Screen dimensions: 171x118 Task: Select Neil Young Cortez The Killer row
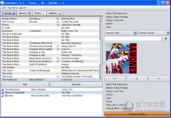(x=50, y=22)
